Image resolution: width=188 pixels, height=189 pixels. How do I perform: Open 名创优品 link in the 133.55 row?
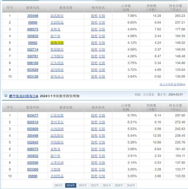(57, 176)
